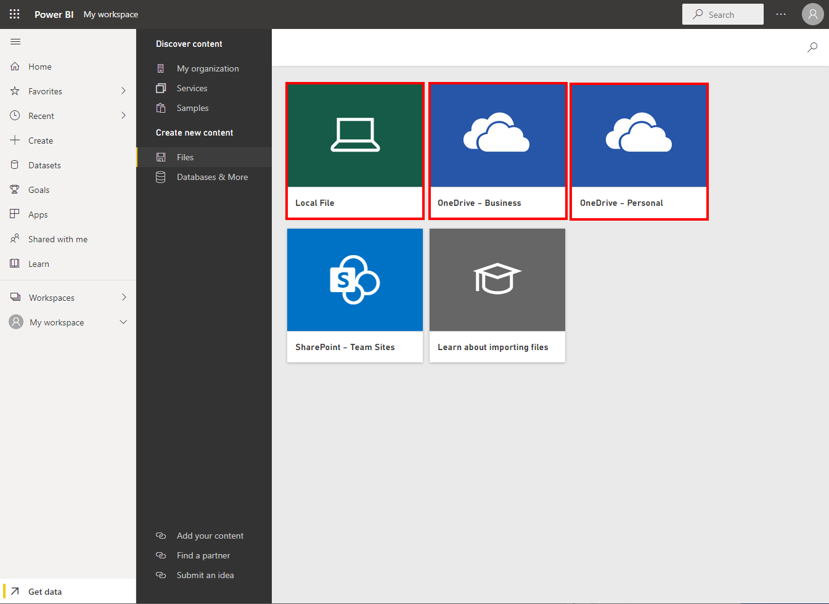Viewport: 829px width, 604px height.
Task: Open the more options ellipsis in header
Action: click(781, 14)
